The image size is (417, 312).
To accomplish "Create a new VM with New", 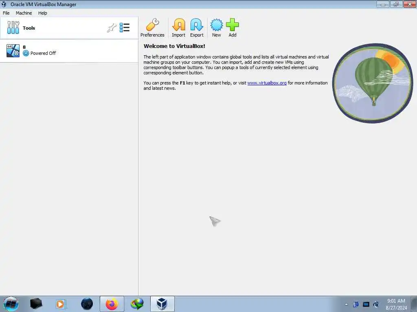I will pyautogui.click(x=217, y=28).
